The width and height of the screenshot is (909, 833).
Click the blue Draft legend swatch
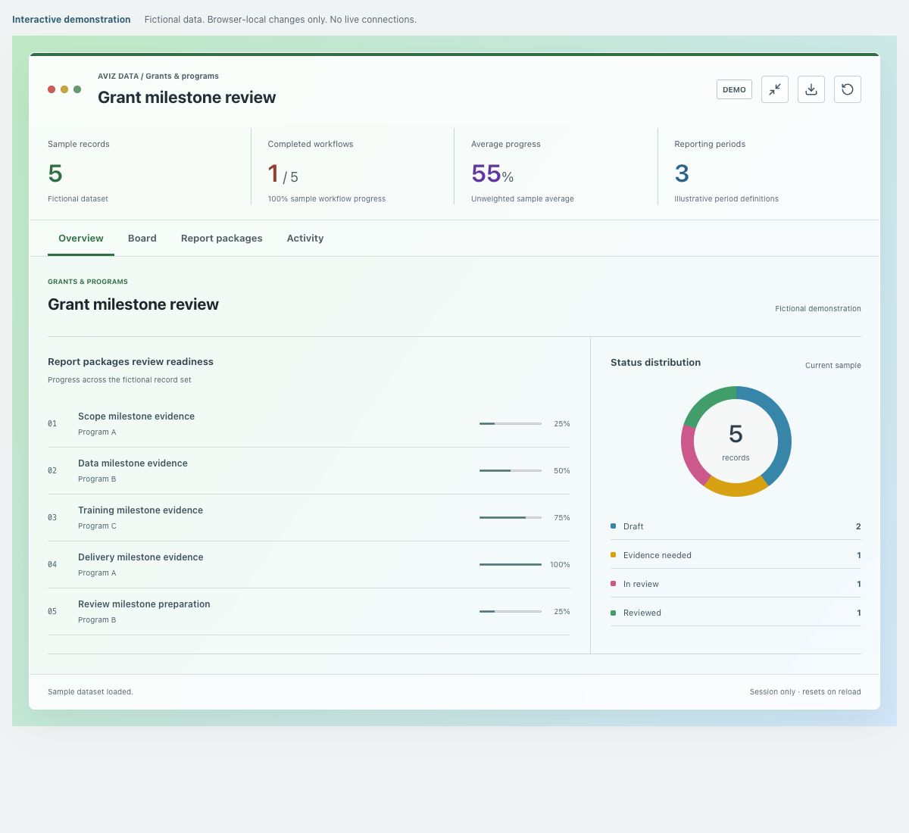614,526
